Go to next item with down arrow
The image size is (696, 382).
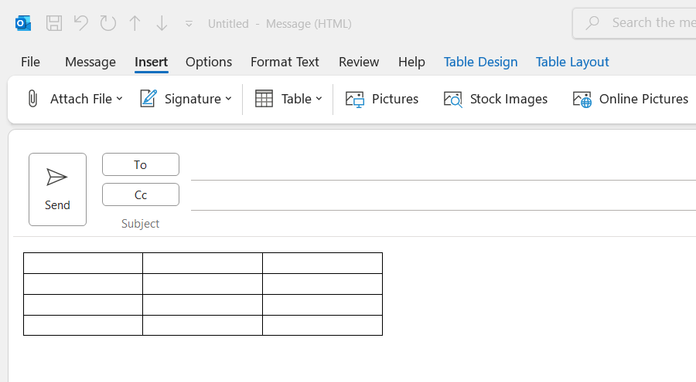click(x=162, y=23)
